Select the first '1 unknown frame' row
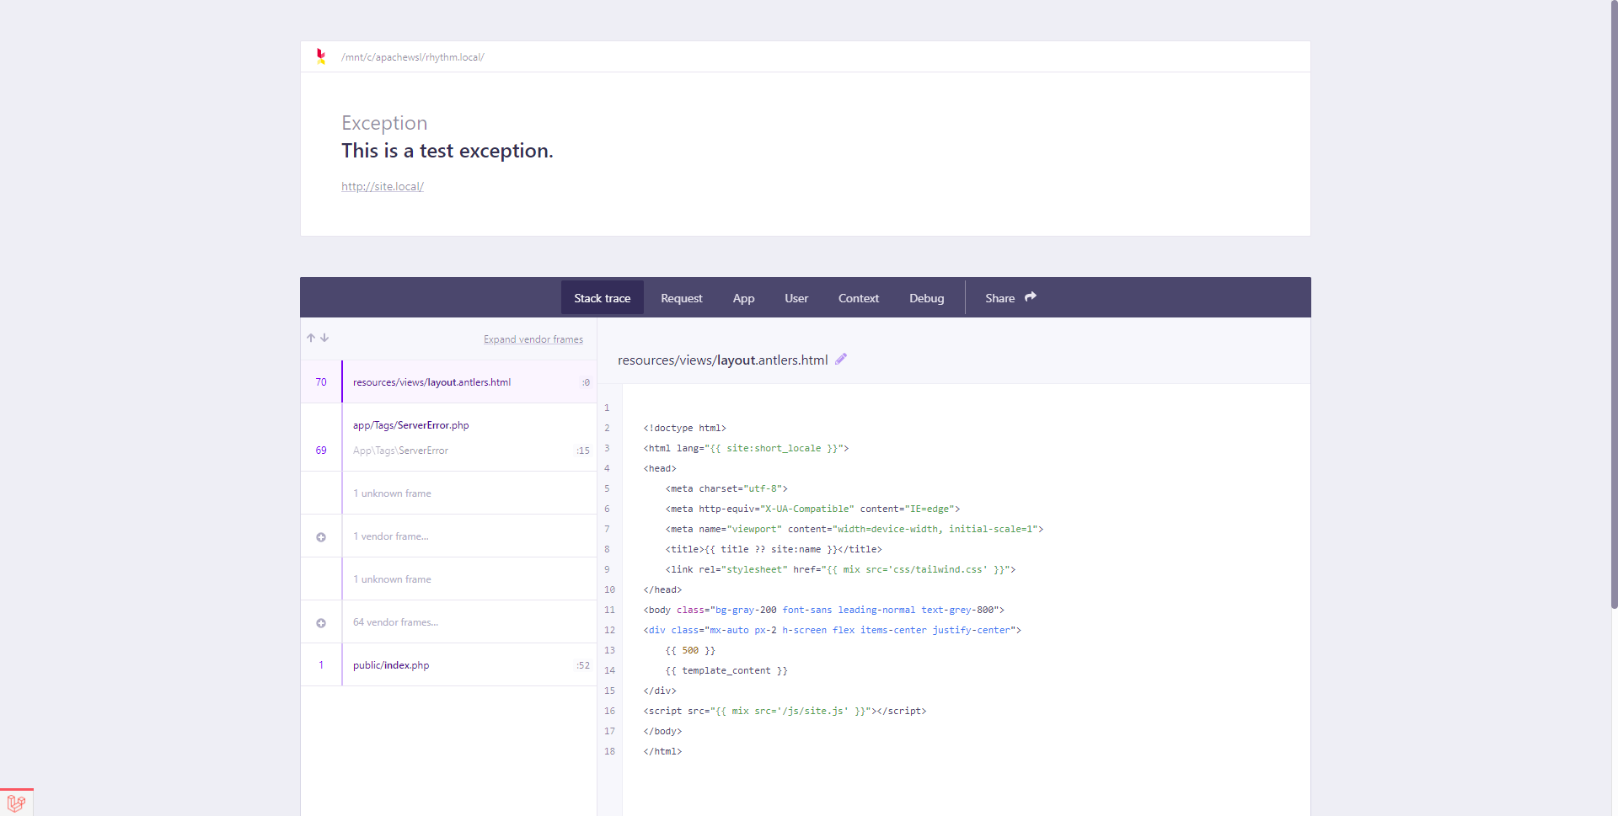 tap(448, 493)
